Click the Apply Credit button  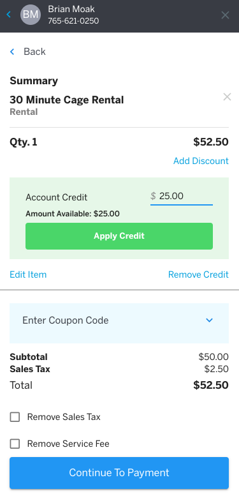[x=119, y=236]
